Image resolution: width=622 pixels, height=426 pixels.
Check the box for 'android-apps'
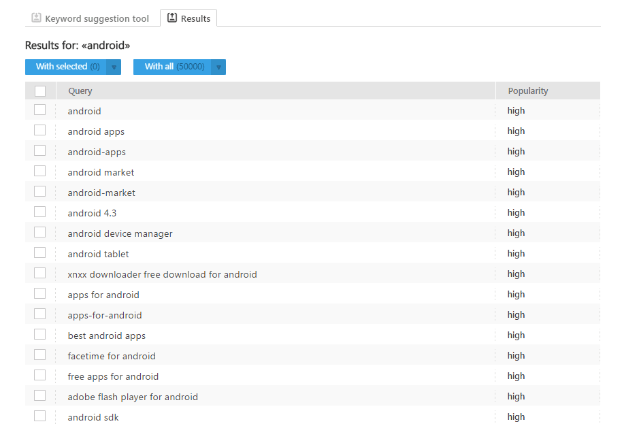[39, 150]
